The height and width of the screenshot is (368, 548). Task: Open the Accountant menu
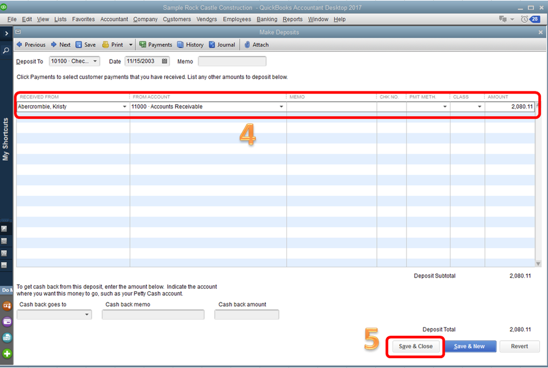[114, 19]
